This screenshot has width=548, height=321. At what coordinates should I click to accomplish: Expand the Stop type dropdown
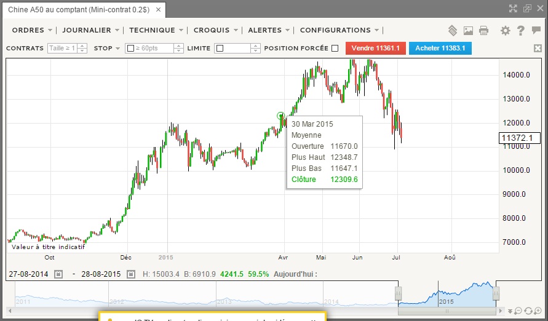(x=106, y=48)
